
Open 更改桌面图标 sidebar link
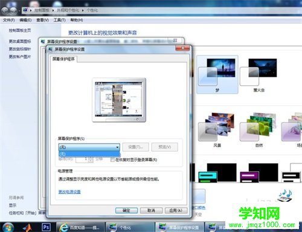pos(20,41)
